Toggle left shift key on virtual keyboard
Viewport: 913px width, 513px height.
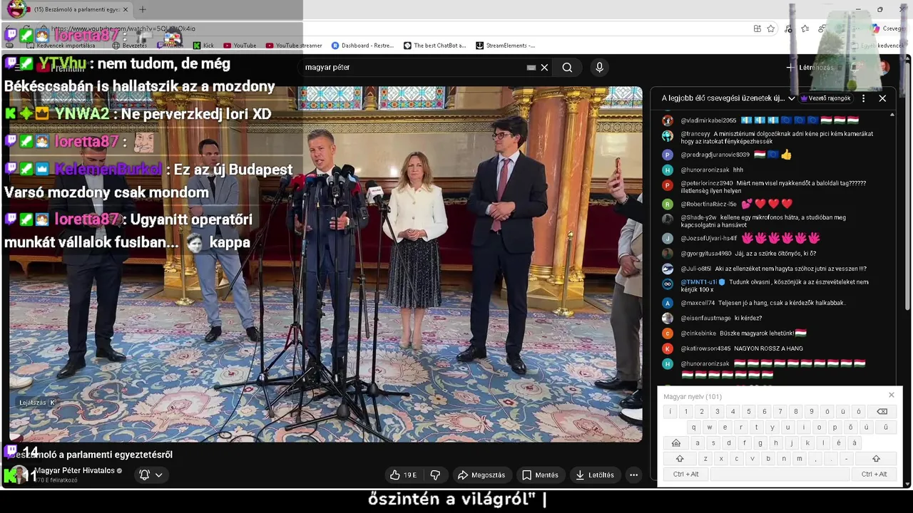point(680,459)
